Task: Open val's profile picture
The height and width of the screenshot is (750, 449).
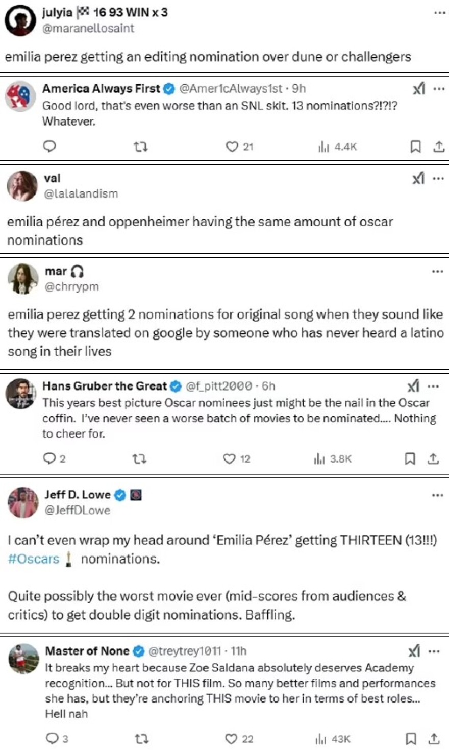Action: pos(22,186)
